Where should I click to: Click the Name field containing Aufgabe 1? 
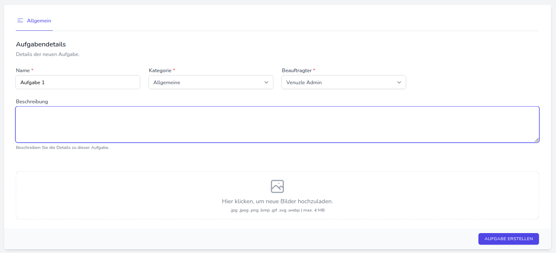coord(78,82)
